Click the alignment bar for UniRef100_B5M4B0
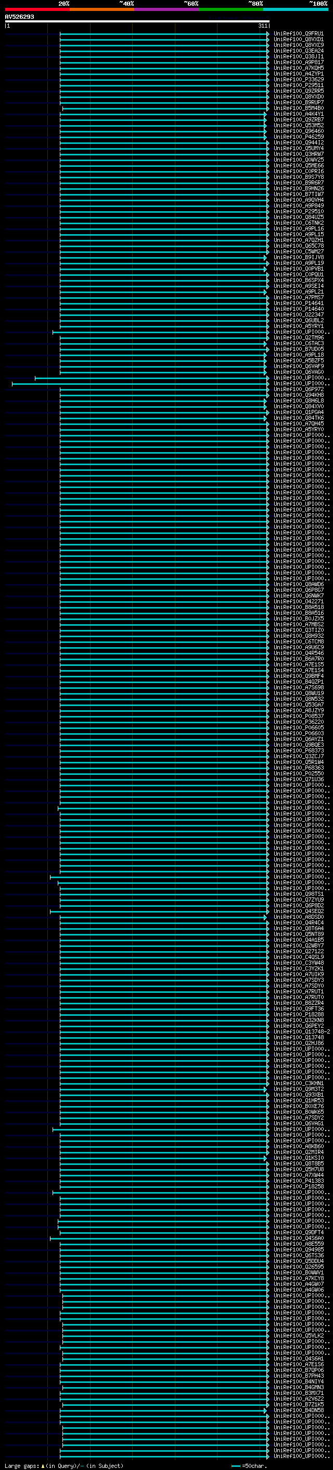 pos(165,108)
